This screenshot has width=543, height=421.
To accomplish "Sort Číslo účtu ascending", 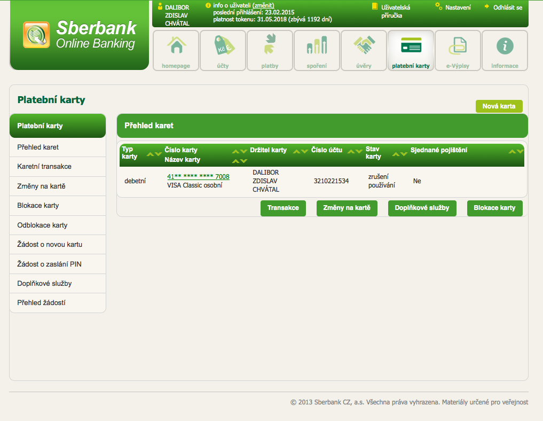I will pyautogui.click(x=351, y=151).
